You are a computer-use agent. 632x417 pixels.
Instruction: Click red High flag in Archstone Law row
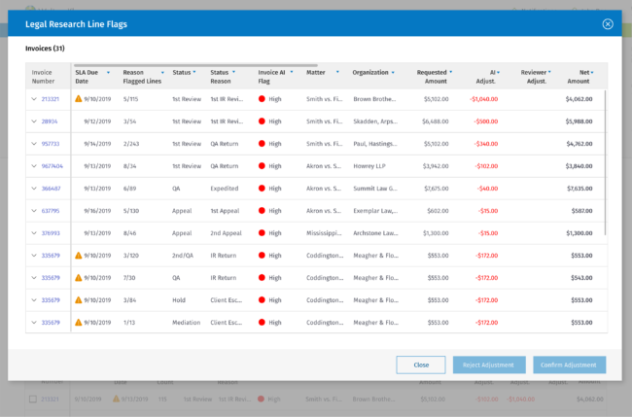(263, 233)
